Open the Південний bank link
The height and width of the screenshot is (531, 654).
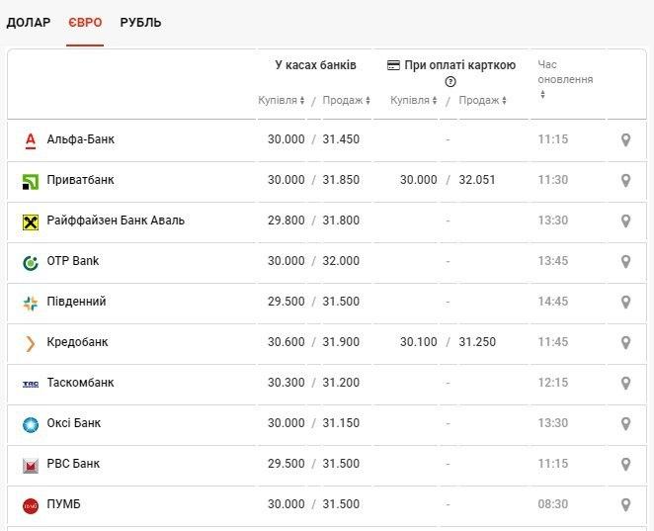pos(76,302)
